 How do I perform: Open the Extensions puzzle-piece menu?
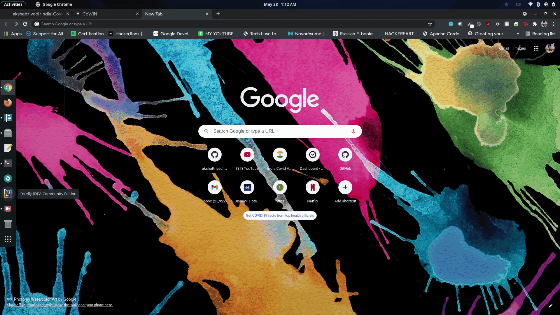point(535,24)
